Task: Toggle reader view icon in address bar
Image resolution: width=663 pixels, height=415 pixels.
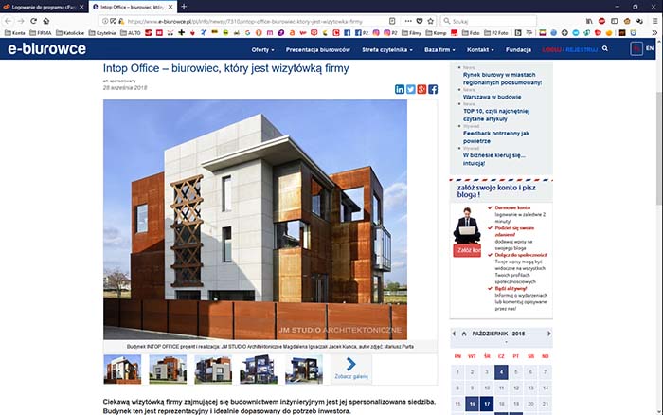Action: point(392,21)
